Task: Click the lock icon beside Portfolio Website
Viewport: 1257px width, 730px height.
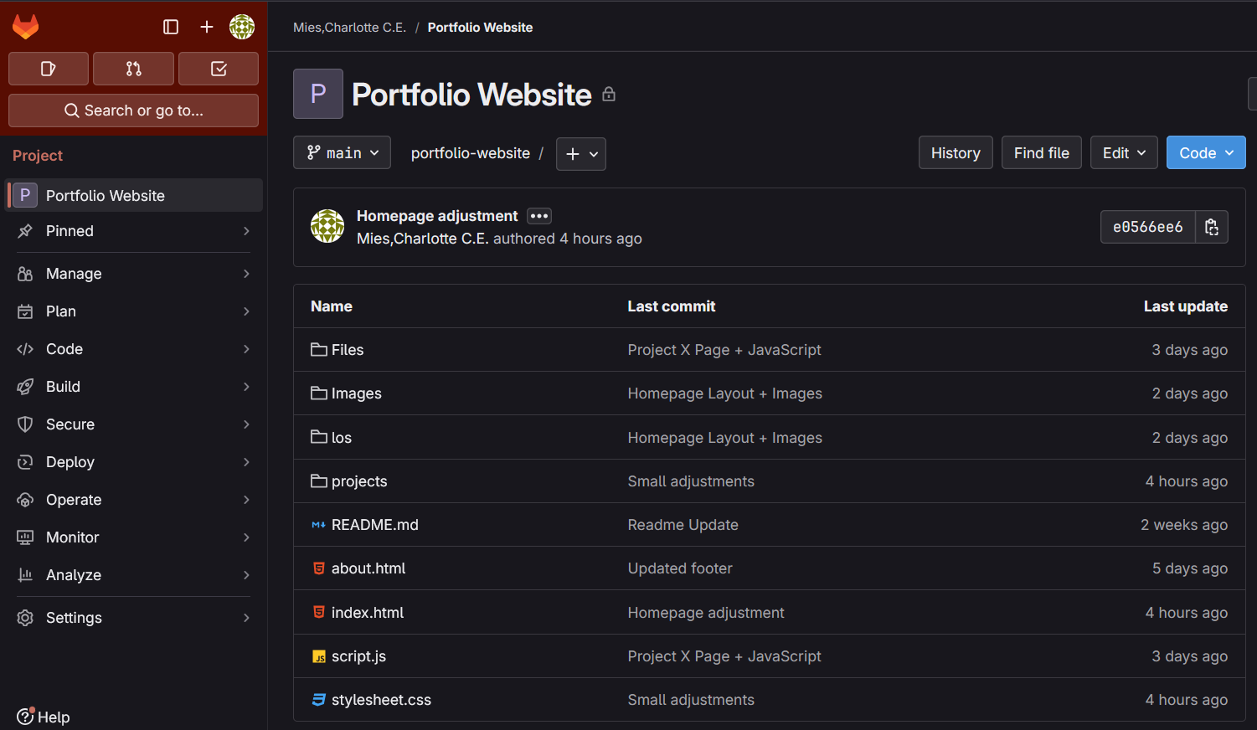Action: coord(609,94)
